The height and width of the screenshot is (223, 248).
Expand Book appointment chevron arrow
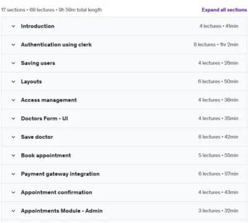tap(13, 156)
